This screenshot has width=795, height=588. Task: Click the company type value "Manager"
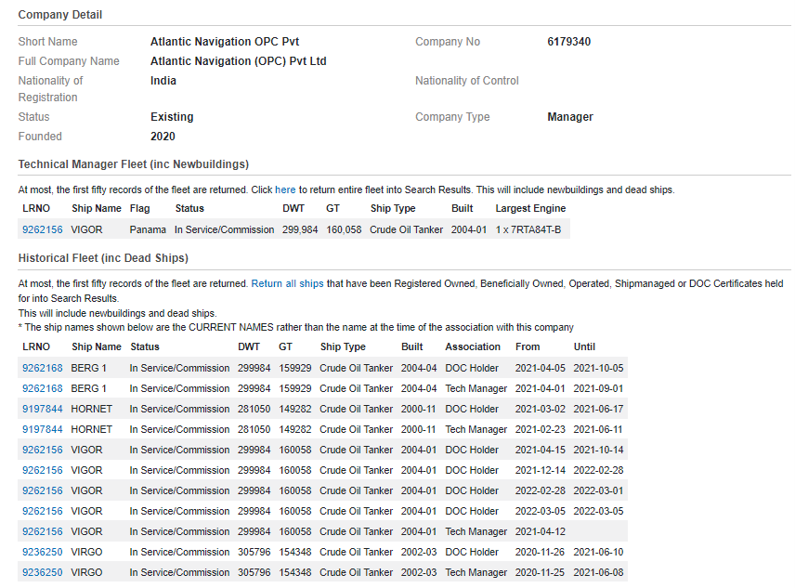570,117
